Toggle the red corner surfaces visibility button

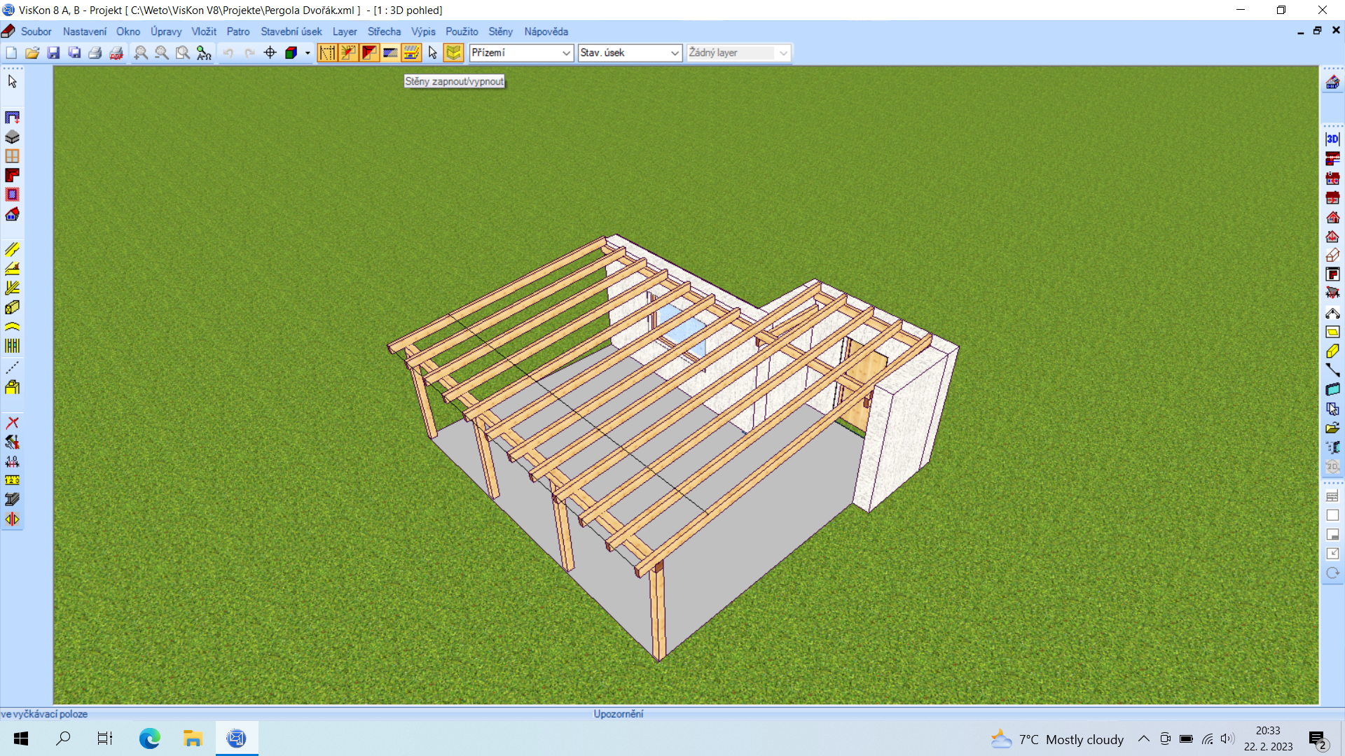[x=369, y=52]
